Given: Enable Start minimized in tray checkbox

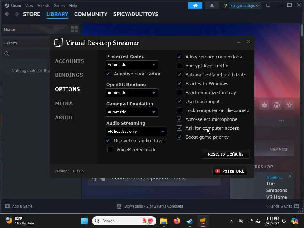Looking at the screenshot, I should coord(179,93).
